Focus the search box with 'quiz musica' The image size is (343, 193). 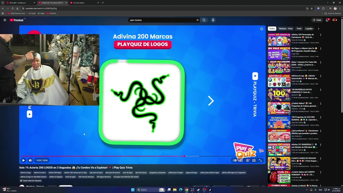162,20
